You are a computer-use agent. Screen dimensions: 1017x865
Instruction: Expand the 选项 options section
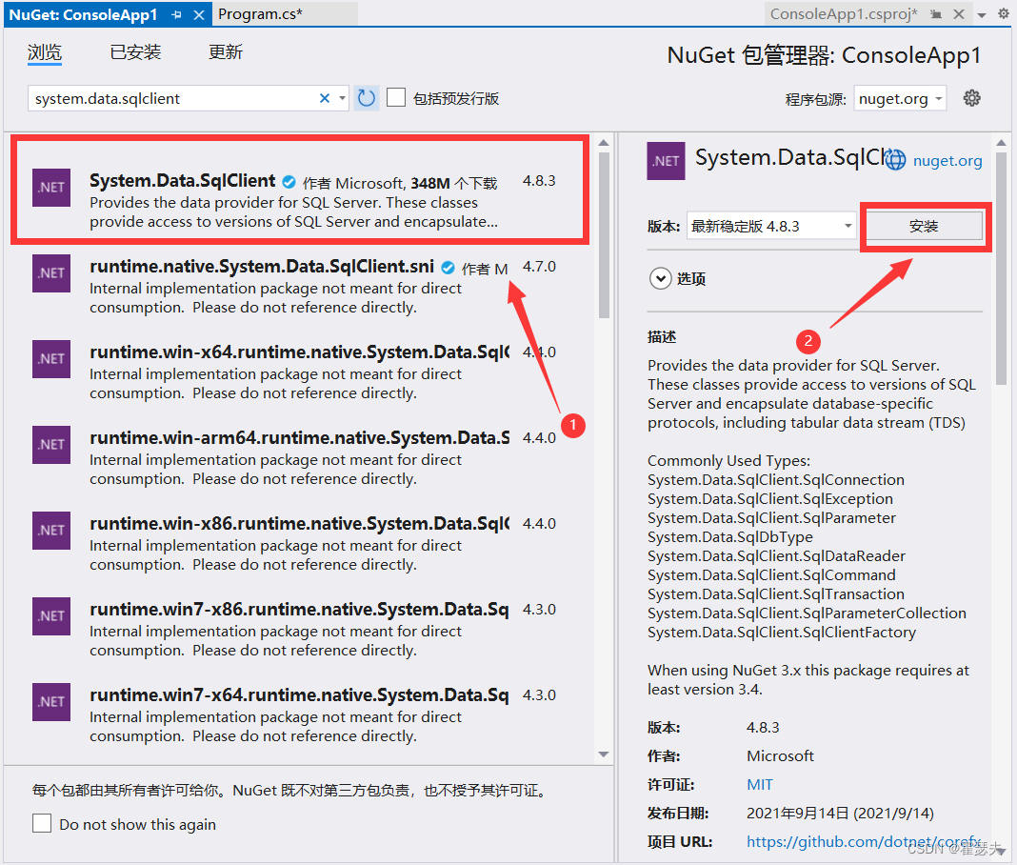[660, 279]
